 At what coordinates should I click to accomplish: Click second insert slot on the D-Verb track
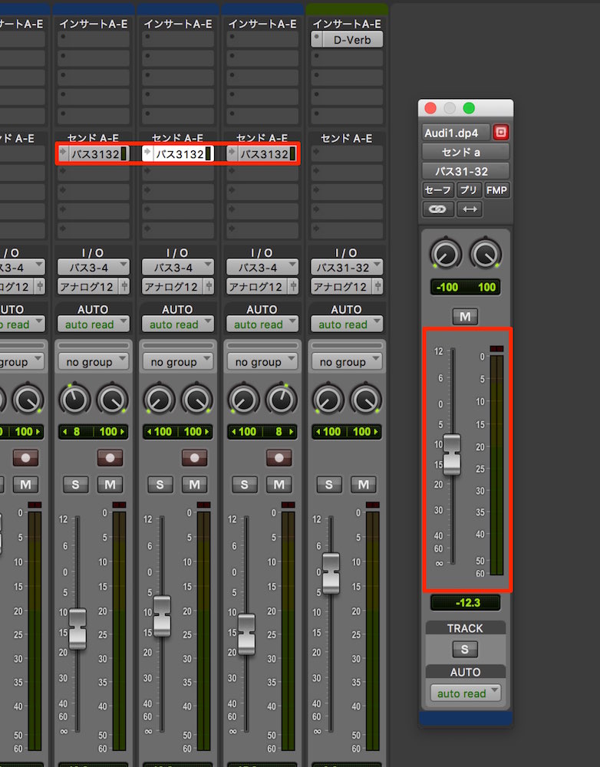point(347,58)
